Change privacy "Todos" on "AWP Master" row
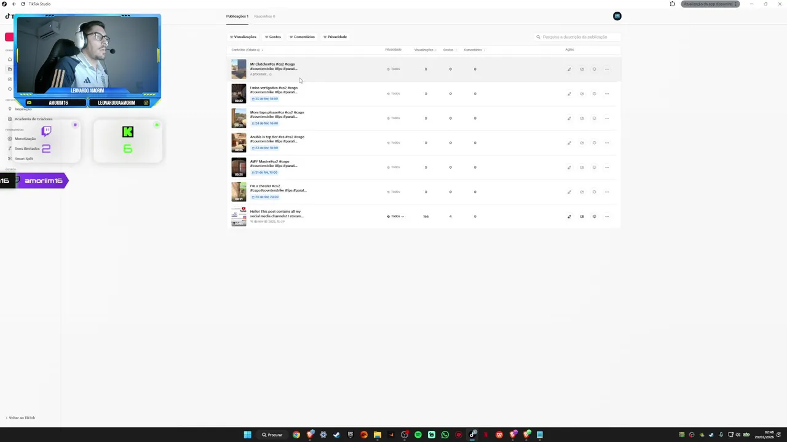Image resolution: width=787 pixels, height=442 pixels. (x=393, y=168)
